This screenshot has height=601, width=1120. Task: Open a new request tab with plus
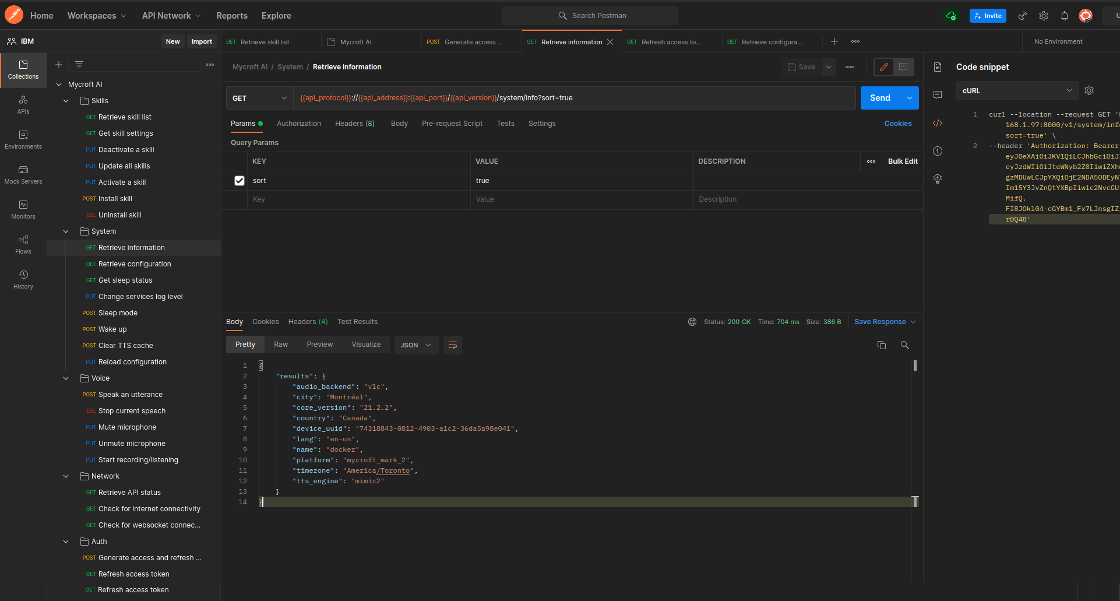click(x=834, y=41)
